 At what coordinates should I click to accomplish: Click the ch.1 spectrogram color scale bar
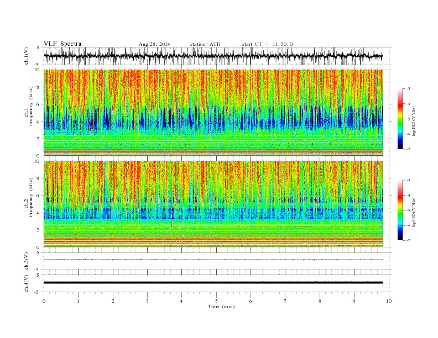tap(400, 119)
